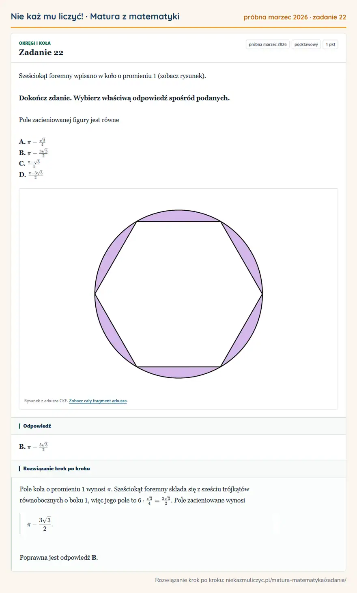Select answer option A
Viewport: 357px width, 593px height.
click(32, 142)
